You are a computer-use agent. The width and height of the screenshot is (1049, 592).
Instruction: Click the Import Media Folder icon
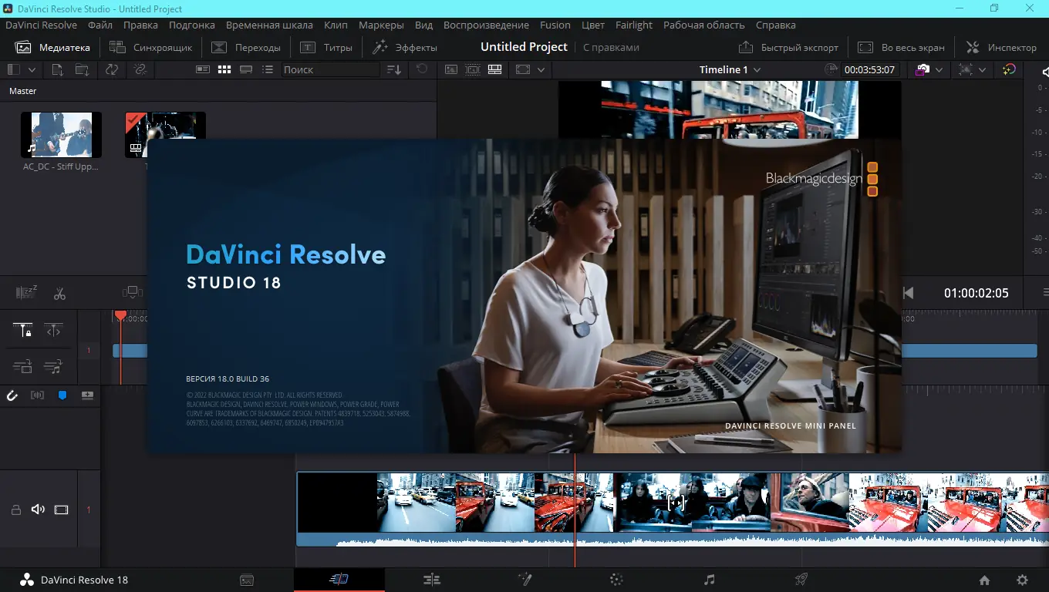coord(81,69)
